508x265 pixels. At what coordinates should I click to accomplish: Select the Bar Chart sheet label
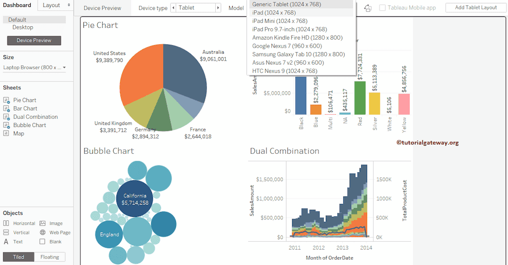(25, 109)
